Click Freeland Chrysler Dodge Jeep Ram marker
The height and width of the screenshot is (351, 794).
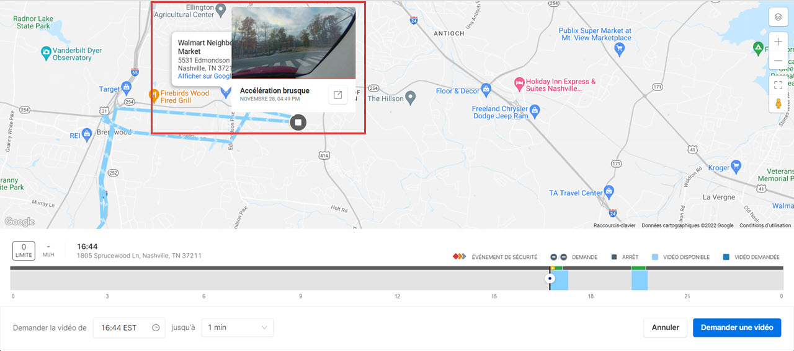(x=535, y=111)
